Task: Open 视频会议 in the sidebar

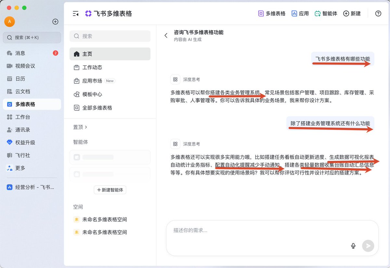Action: tap(32, 66)
